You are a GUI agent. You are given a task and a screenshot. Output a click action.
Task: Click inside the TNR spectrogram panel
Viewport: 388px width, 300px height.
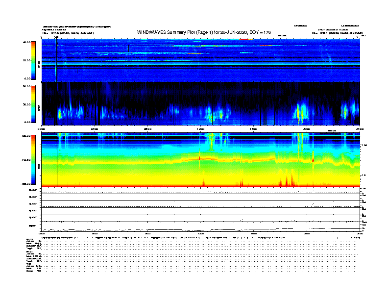(200, 160)
